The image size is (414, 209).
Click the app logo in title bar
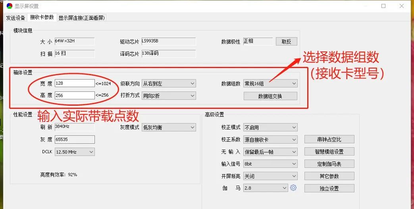10,6
